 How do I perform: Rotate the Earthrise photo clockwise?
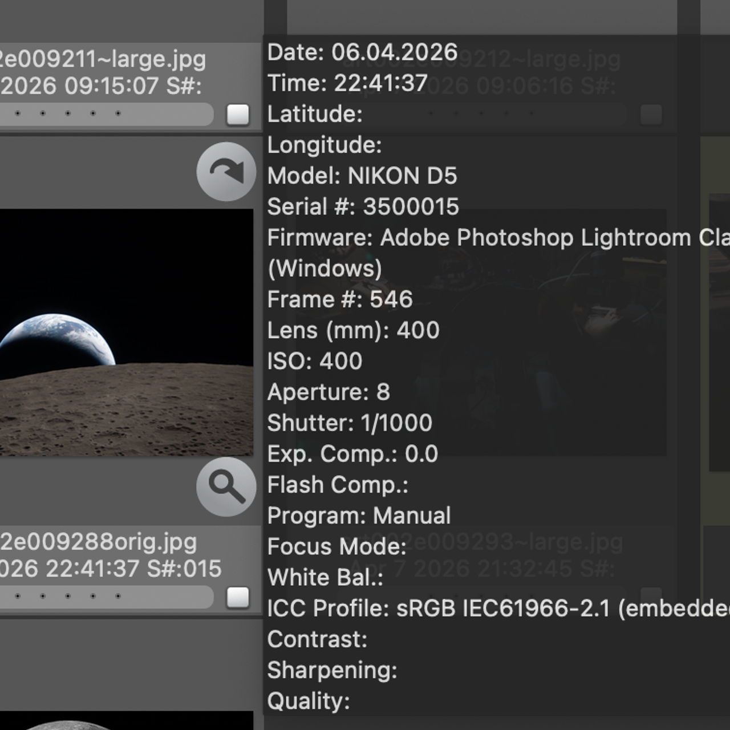coord(226,171)
